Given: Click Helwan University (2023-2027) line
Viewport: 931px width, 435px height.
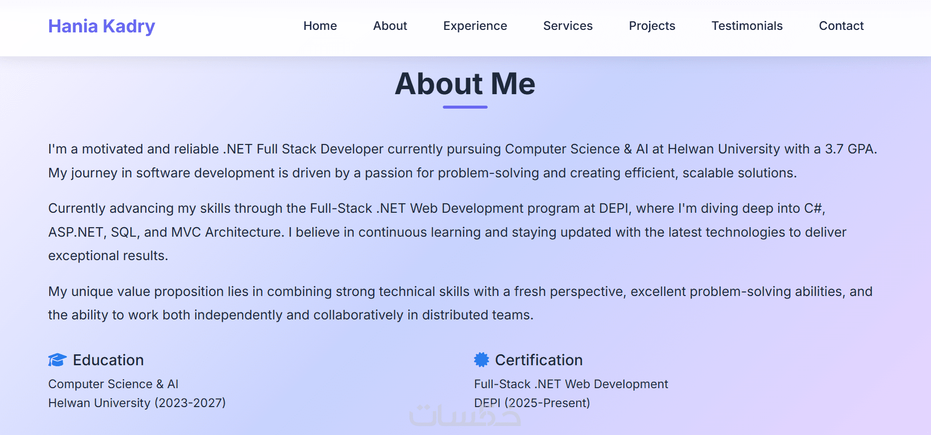Looking at the screenshot, I should (137, 403).
